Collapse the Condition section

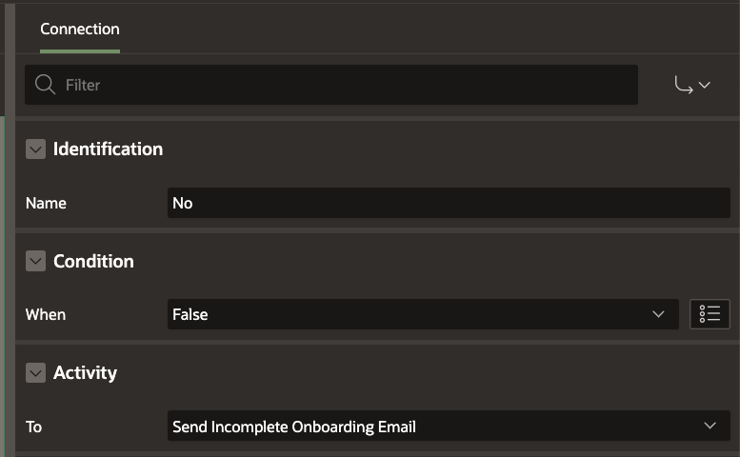click(36, 261)
